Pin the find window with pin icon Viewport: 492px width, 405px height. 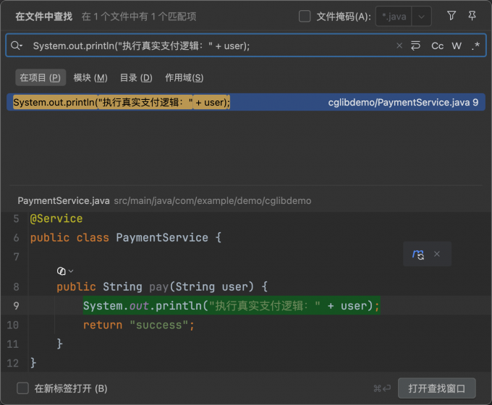[x=472, y=16]
